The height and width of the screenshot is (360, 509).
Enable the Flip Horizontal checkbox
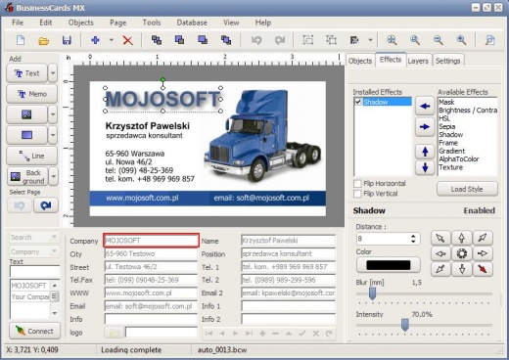click(357, 184)
